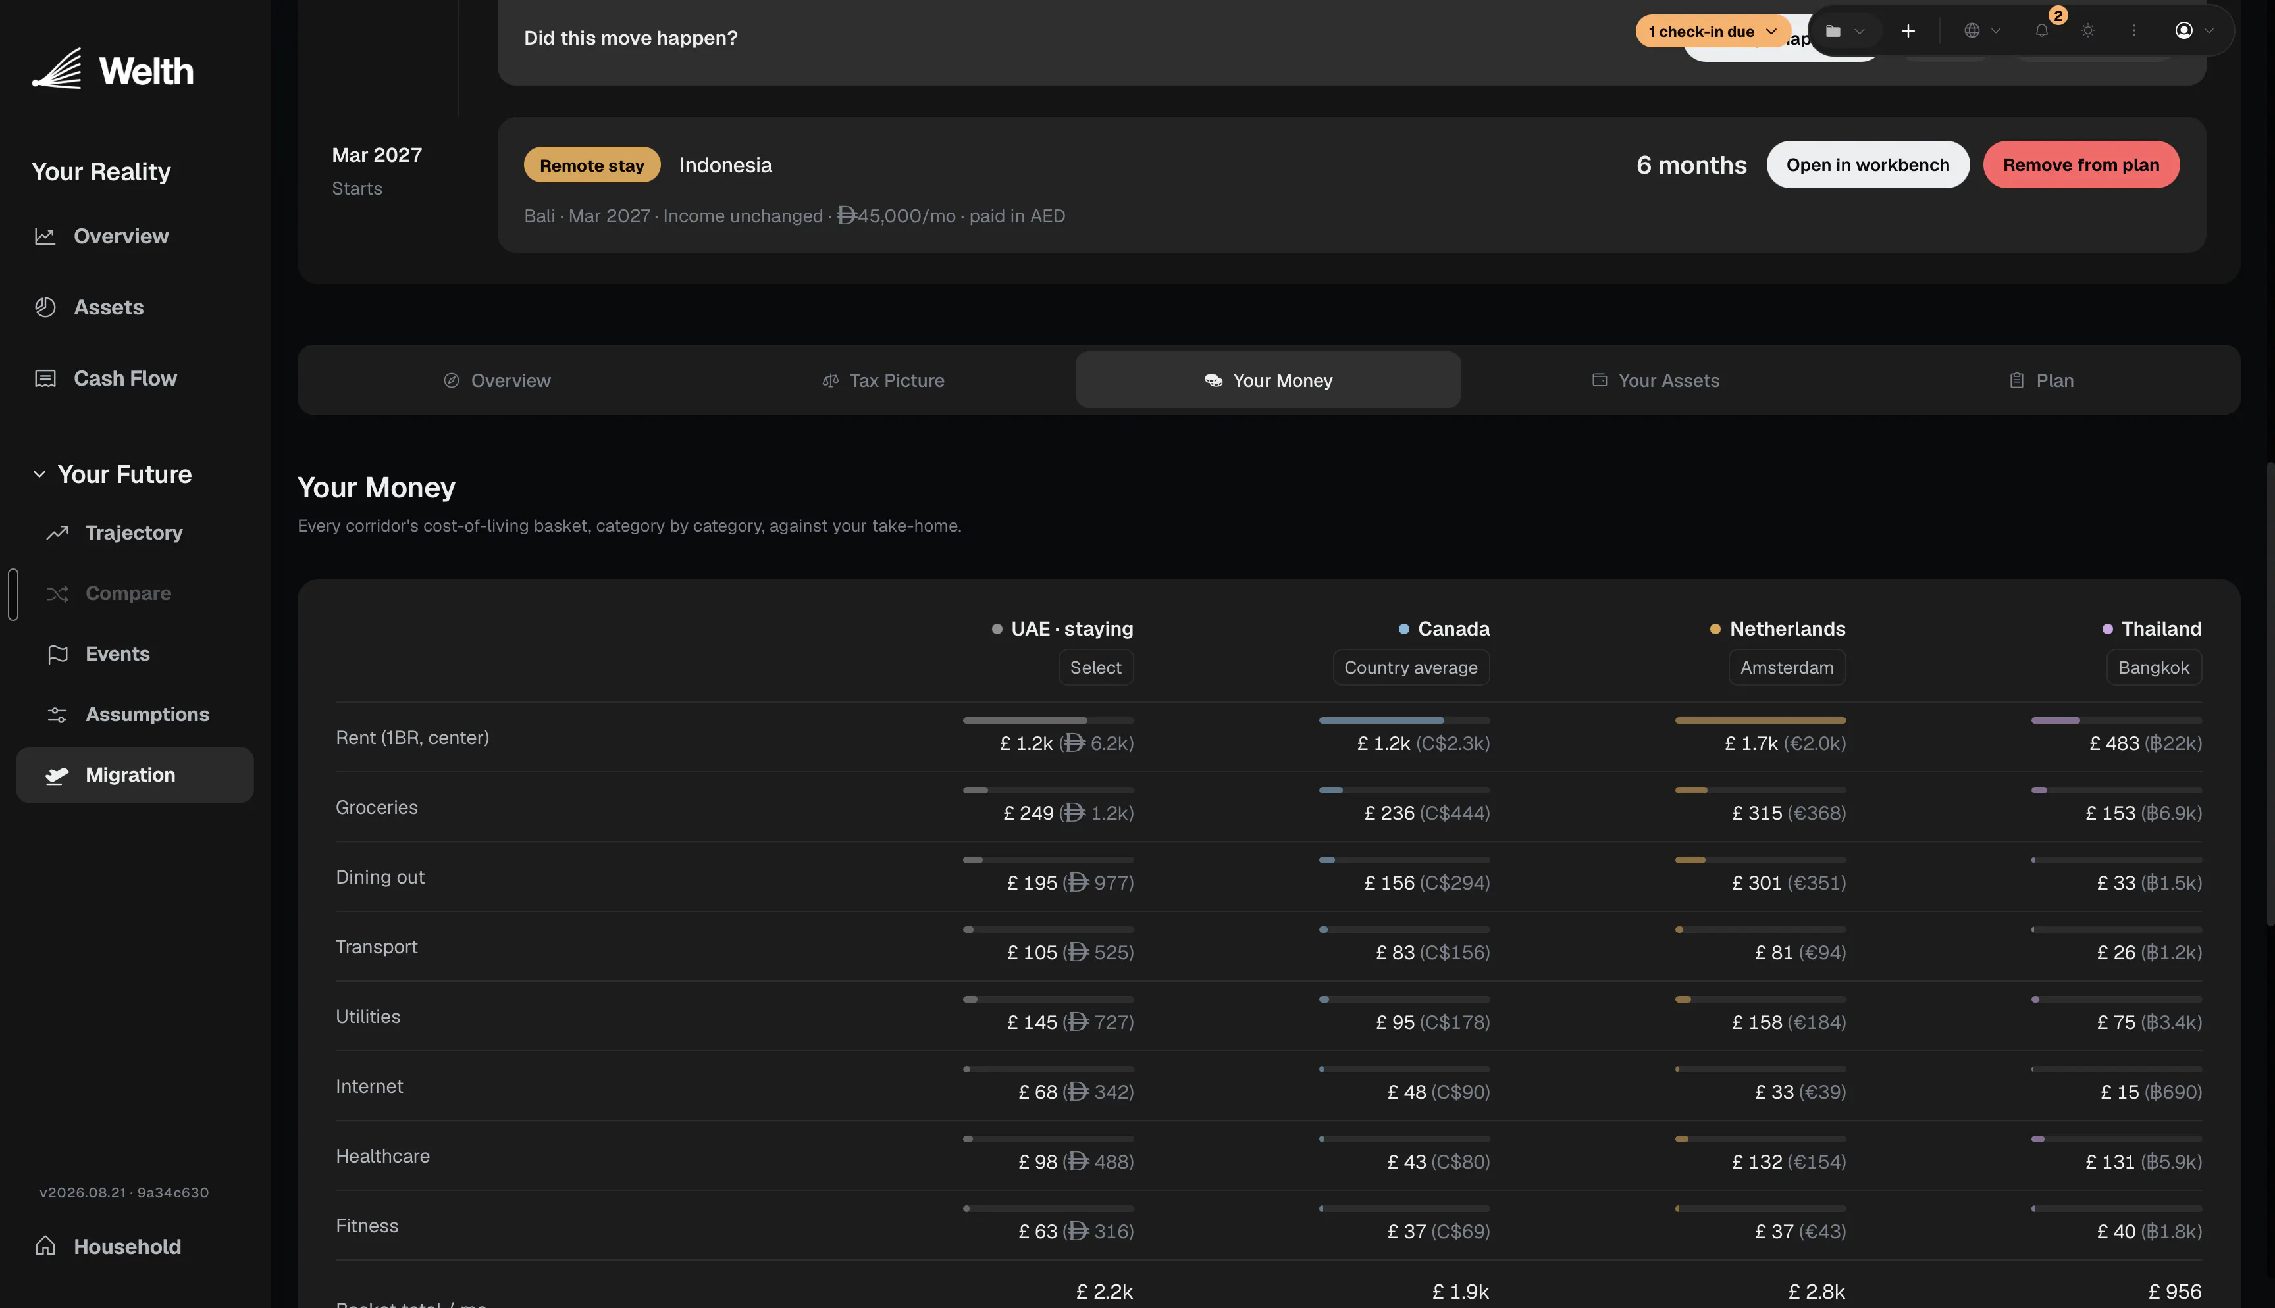Click the Netherlands column header
2275x1308 pixels.
(1777, 629)
